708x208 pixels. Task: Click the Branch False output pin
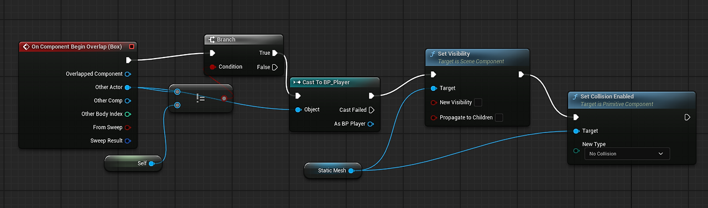click(x=275, y=67)
